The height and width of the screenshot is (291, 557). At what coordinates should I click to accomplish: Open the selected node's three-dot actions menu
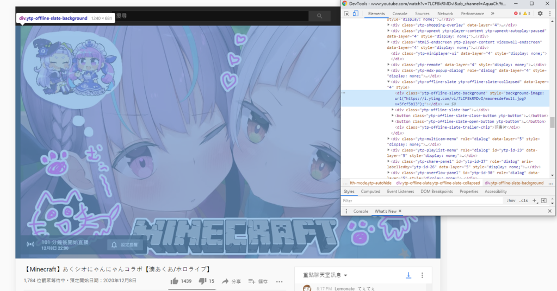click(343, 93)
